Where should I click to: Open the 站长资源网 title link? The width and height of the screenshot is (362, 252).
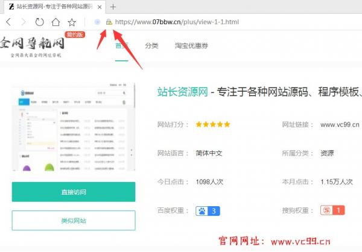click(183, 92)
